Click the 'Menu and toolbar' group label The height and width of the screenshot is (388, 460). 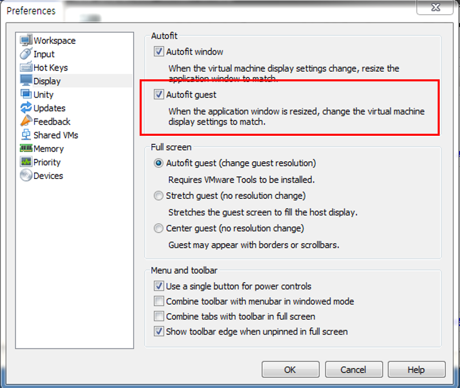pos(184,270)
